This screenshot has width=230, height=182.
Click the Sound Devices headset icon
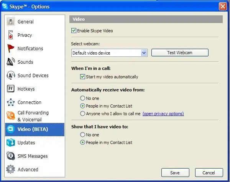(x=11, y=75)
